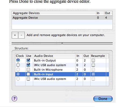Select iMic USB audio system row with 2 inputs
Image resolution: width=124 pixels, height=107 pixels.
[x=62, y=79]
